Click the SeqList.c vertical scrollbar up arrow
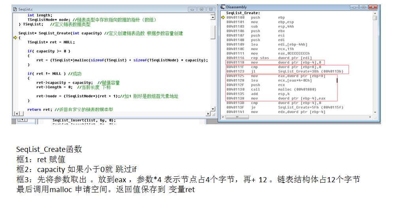This screenshot has width=415, height=200. pos(213,17)
